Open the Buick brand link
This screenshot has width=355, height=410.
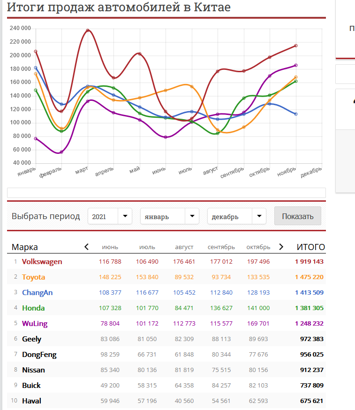pyautogui.click(x=31, y=386)
